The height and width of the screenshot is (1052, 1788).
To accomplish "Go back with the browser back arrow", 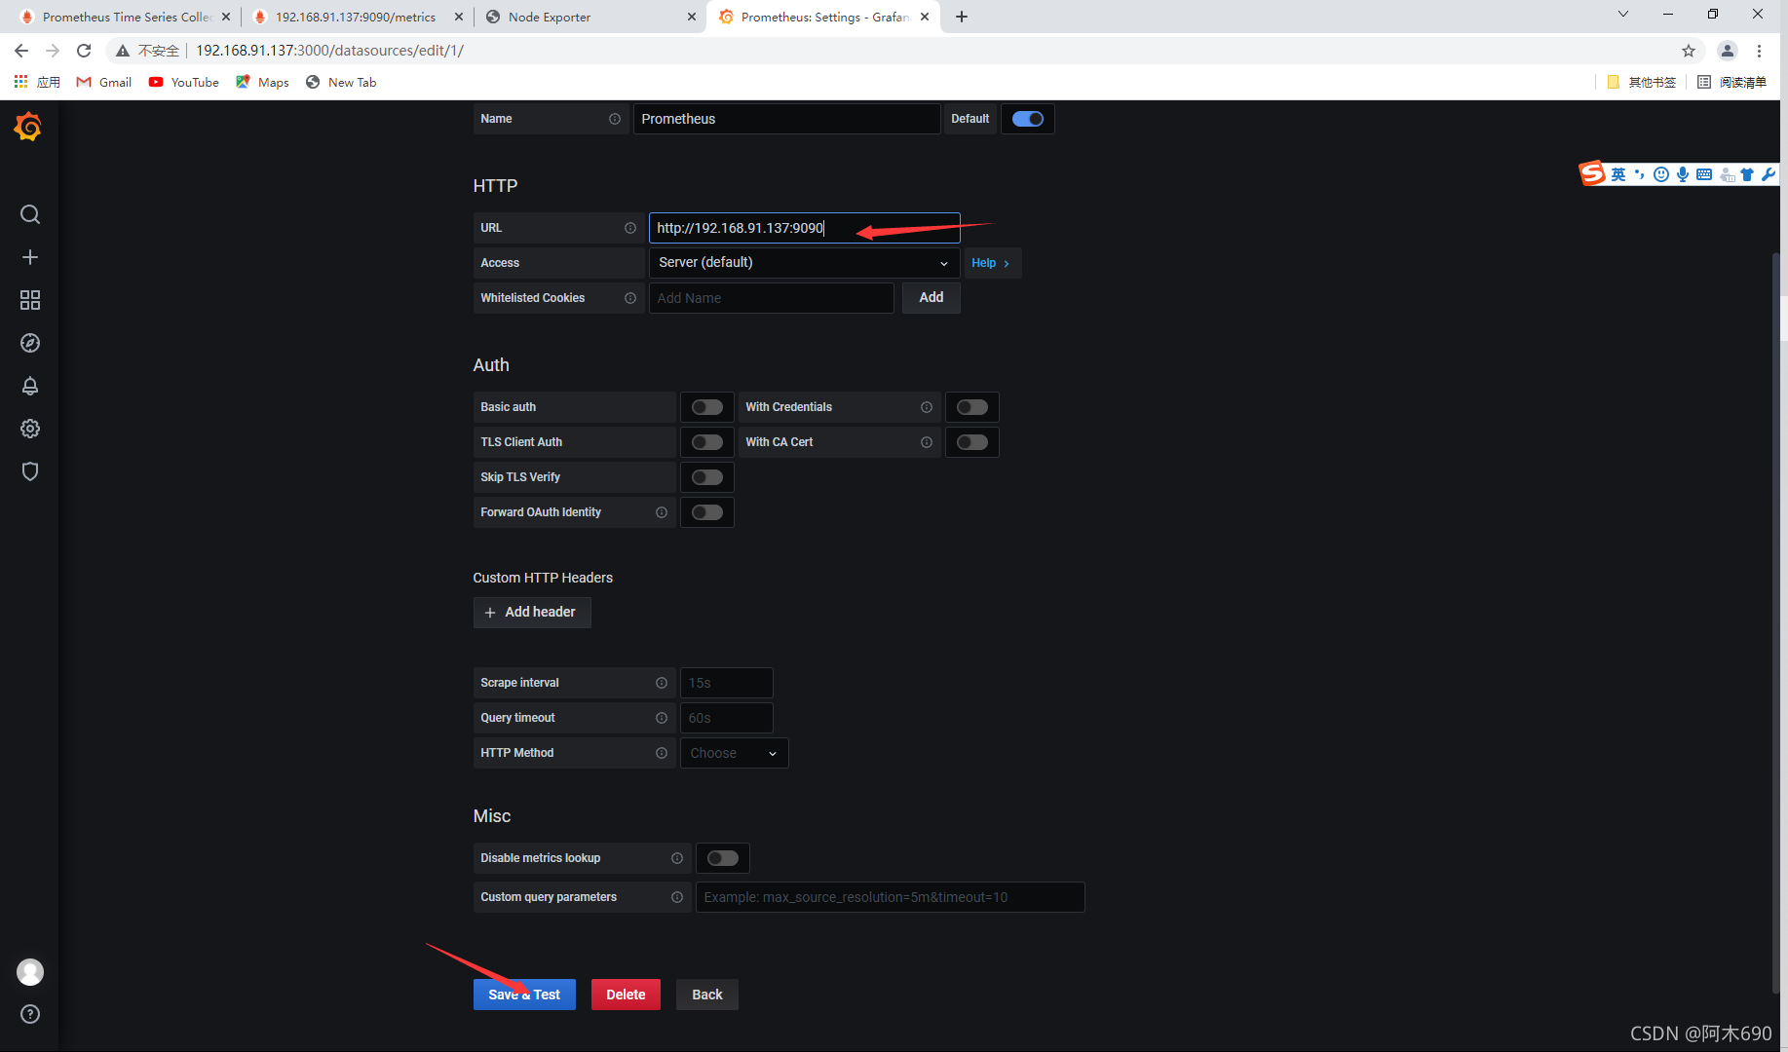I will click(21, 51).
